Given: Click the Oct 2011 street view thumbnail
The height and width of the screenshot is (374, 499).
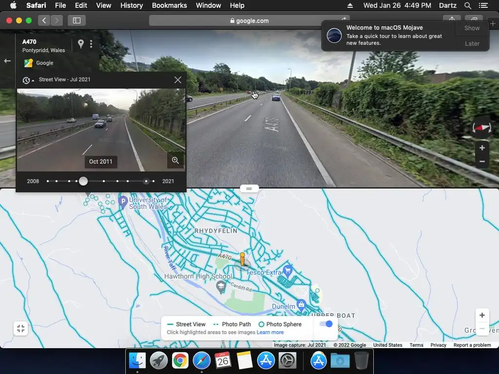Looking at the screenshot, I should click(101, 130).
